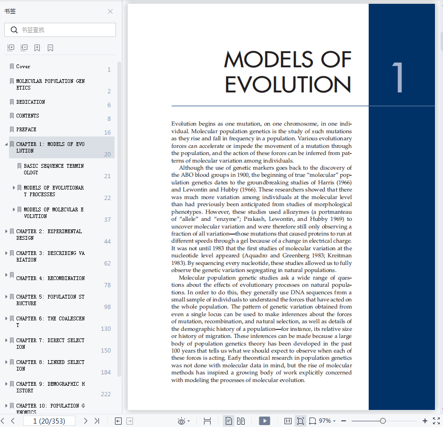Click the eye-protection mode icon
Viewport: 443px width, 427px height.
(181, 421)
